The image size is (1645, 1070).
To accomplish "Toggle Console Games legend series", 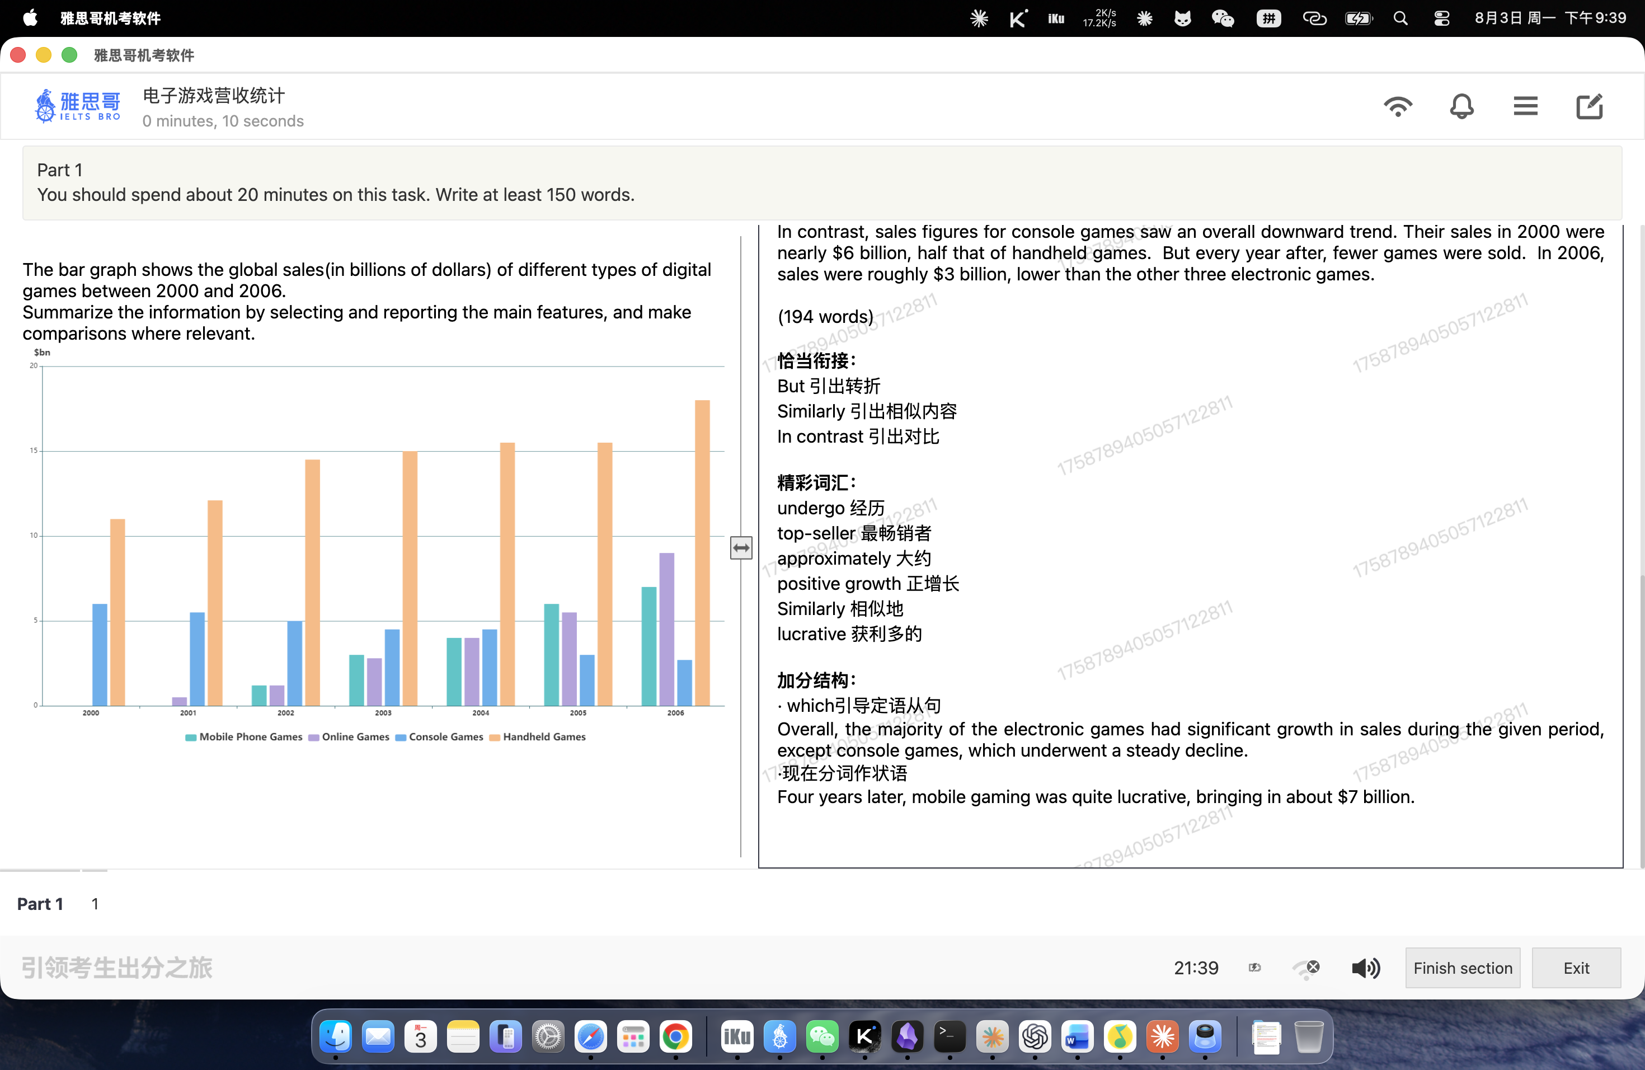I will (x=439, y=737).
